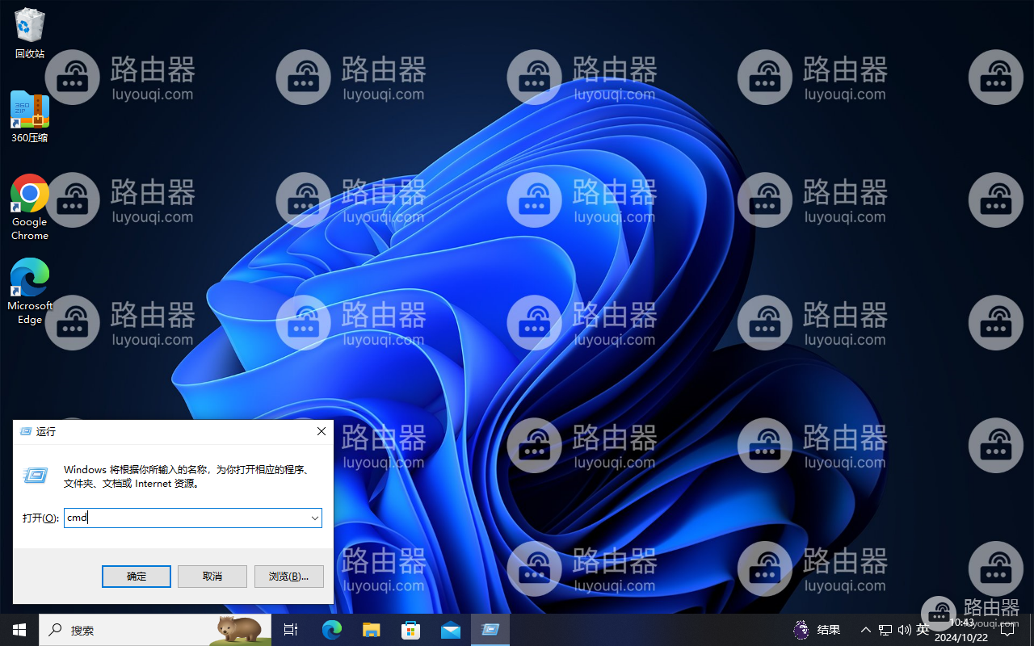
Task: Open Task View from the taskbar
Action: [291, 630]
